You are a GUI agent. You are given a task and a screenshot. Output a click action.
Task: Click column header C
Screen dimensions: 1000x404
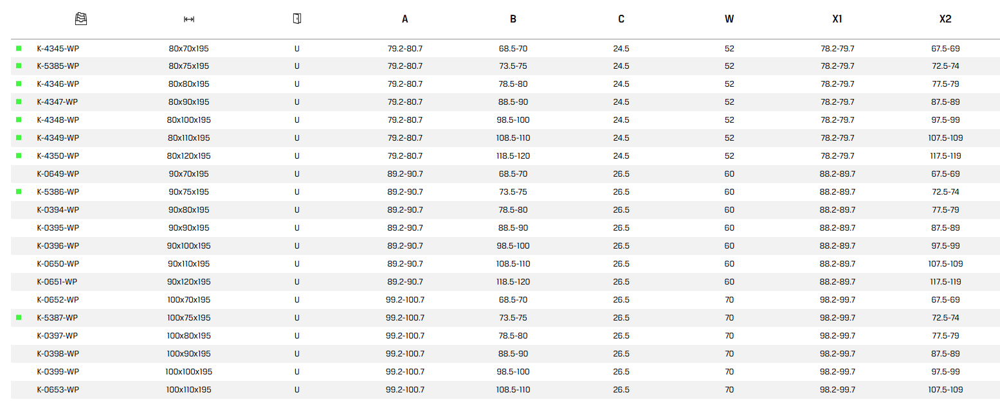(621, 19)
